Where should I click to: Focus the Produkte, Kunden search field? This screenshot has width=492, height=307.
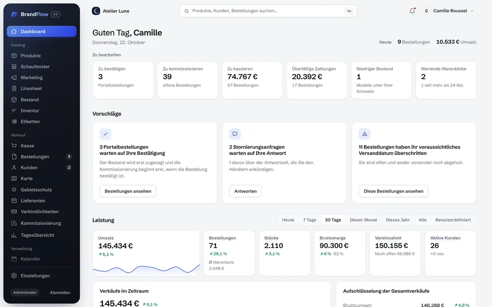(x=268, y=11)
